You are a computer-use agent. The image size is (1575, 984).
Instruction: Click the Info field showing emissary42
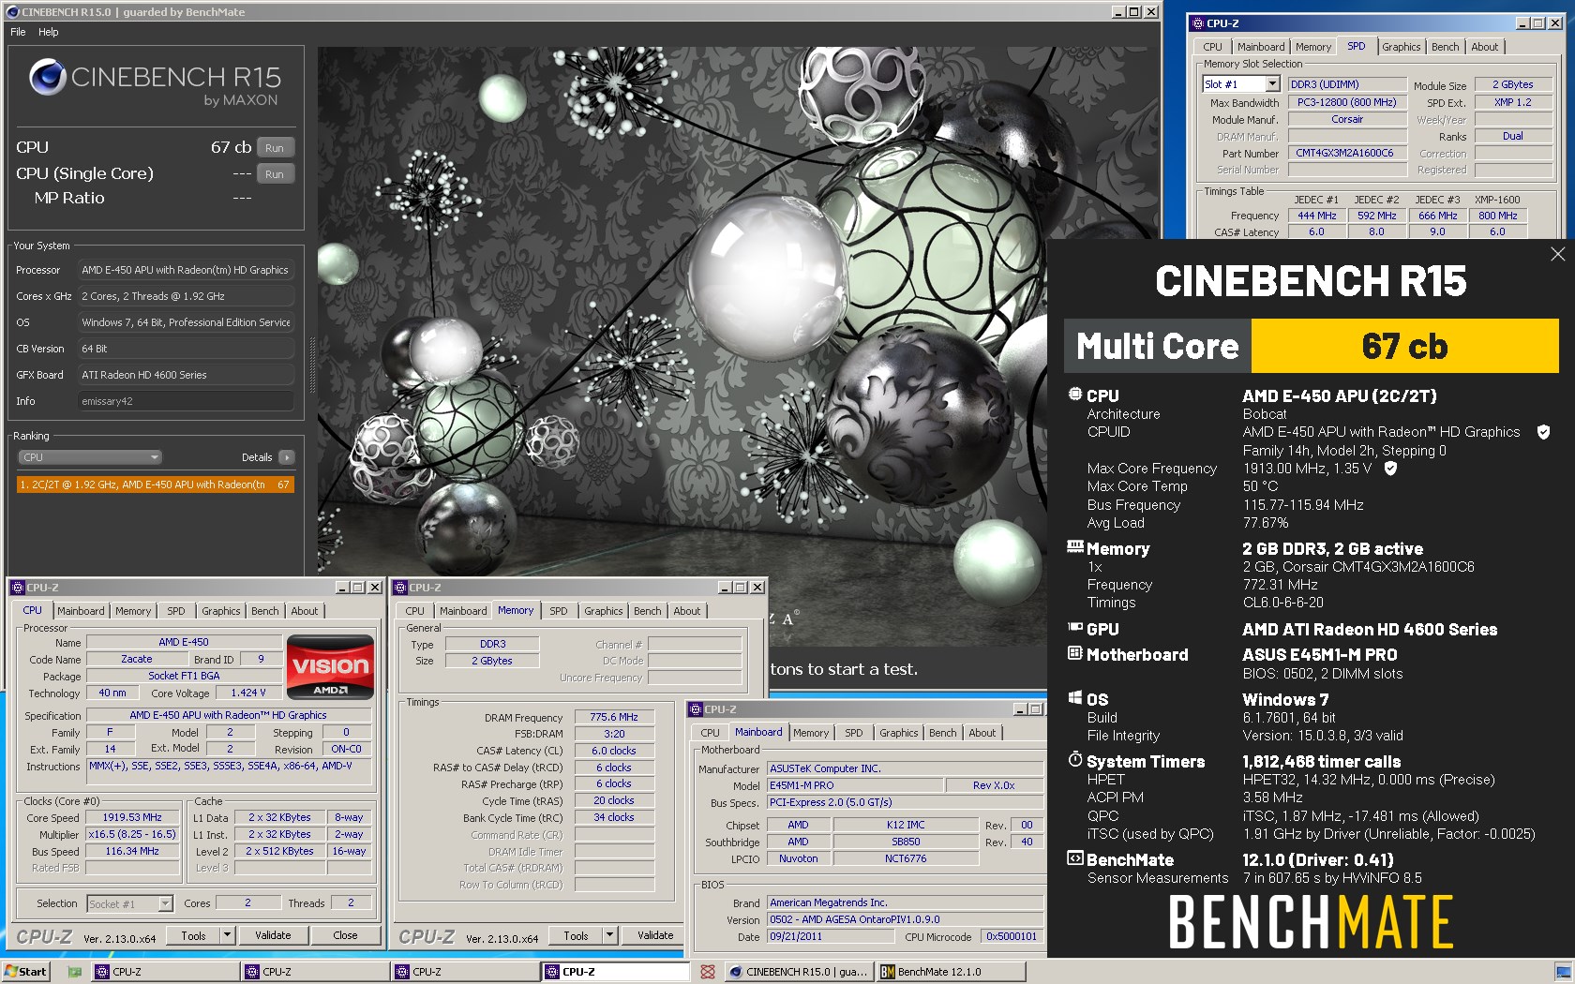(186, 401)
